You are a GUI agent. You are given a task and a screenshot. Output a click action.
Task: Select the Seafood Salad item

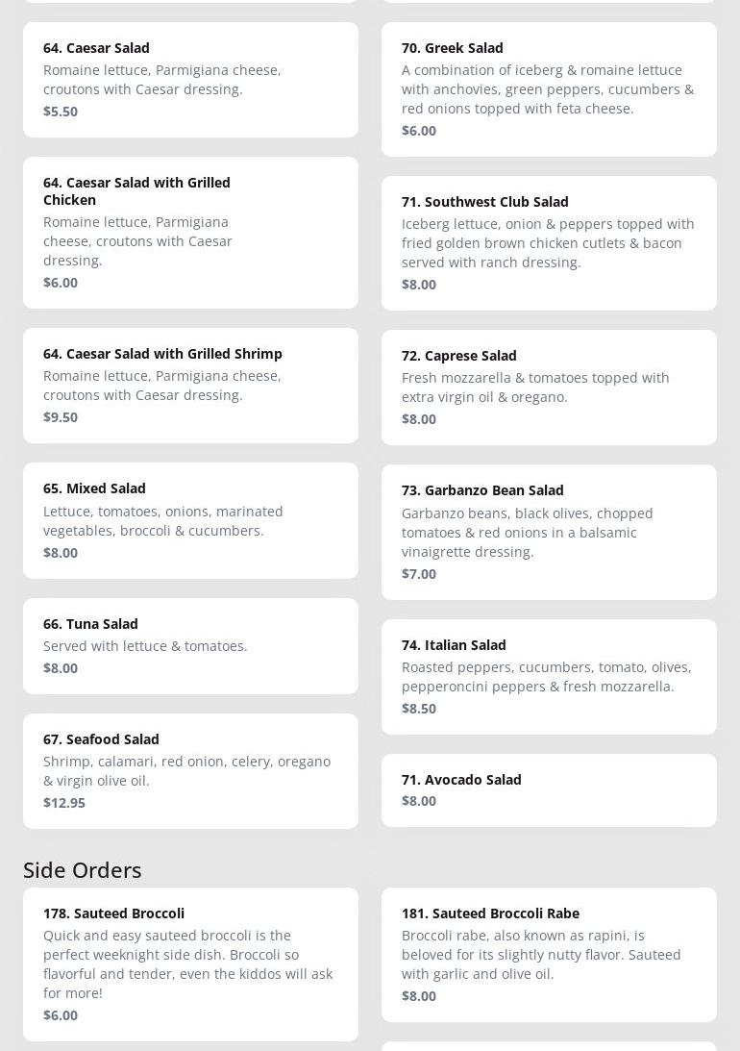tap(190, 770)
